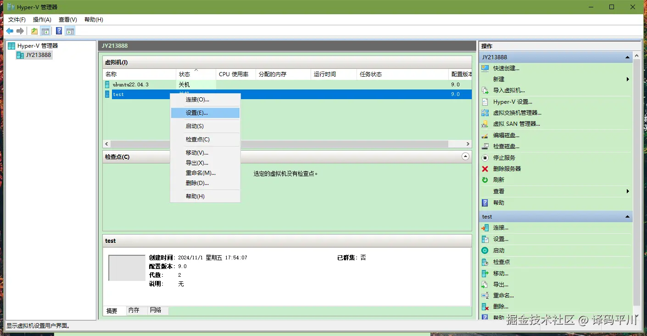Image resolution: width=647 pixels, height=336 pixels.
Task: Click 导入虚拟机... in the Actions pane
Action: point(509,90)
